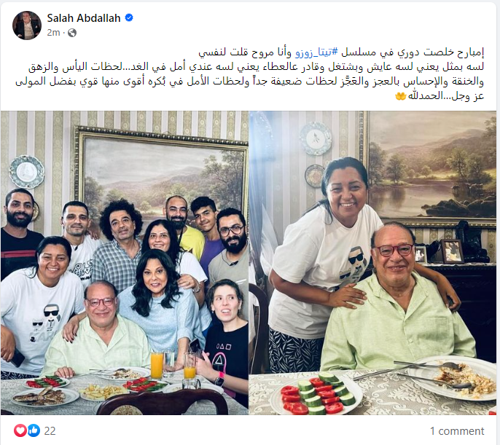Viewport: 500px width, 445px height.
Task: View the 22 reactions count
Action: pyautogui.click(x=50, y=431)
